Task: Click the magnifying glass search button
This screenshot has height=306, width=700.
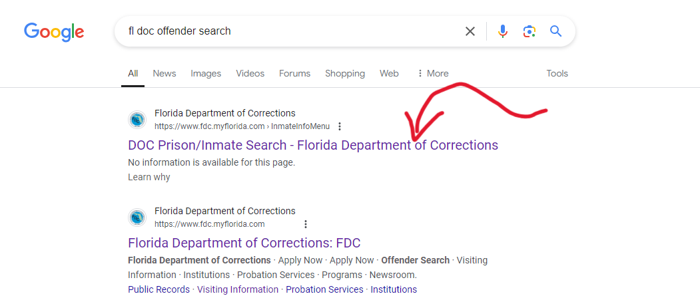Action: coord(556,31)
